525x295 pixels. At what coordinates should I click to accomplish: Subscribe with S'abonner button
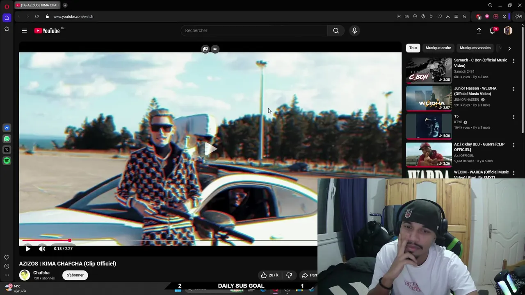click(75, 275)
